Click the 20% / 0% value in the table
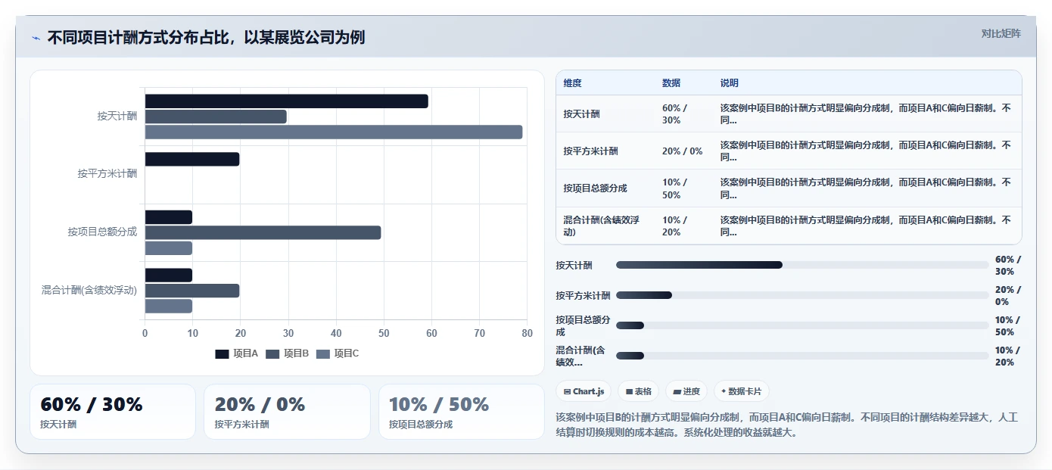Image resolution: width=1052 pixels, height=470 pixels. [683, 151]
